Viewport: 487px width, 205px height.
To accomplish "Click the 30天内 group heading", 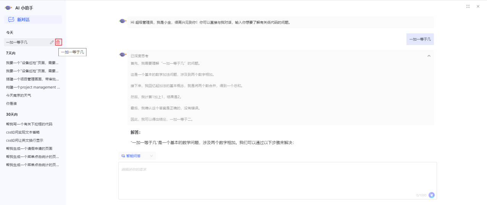I will tap(12, 115).
